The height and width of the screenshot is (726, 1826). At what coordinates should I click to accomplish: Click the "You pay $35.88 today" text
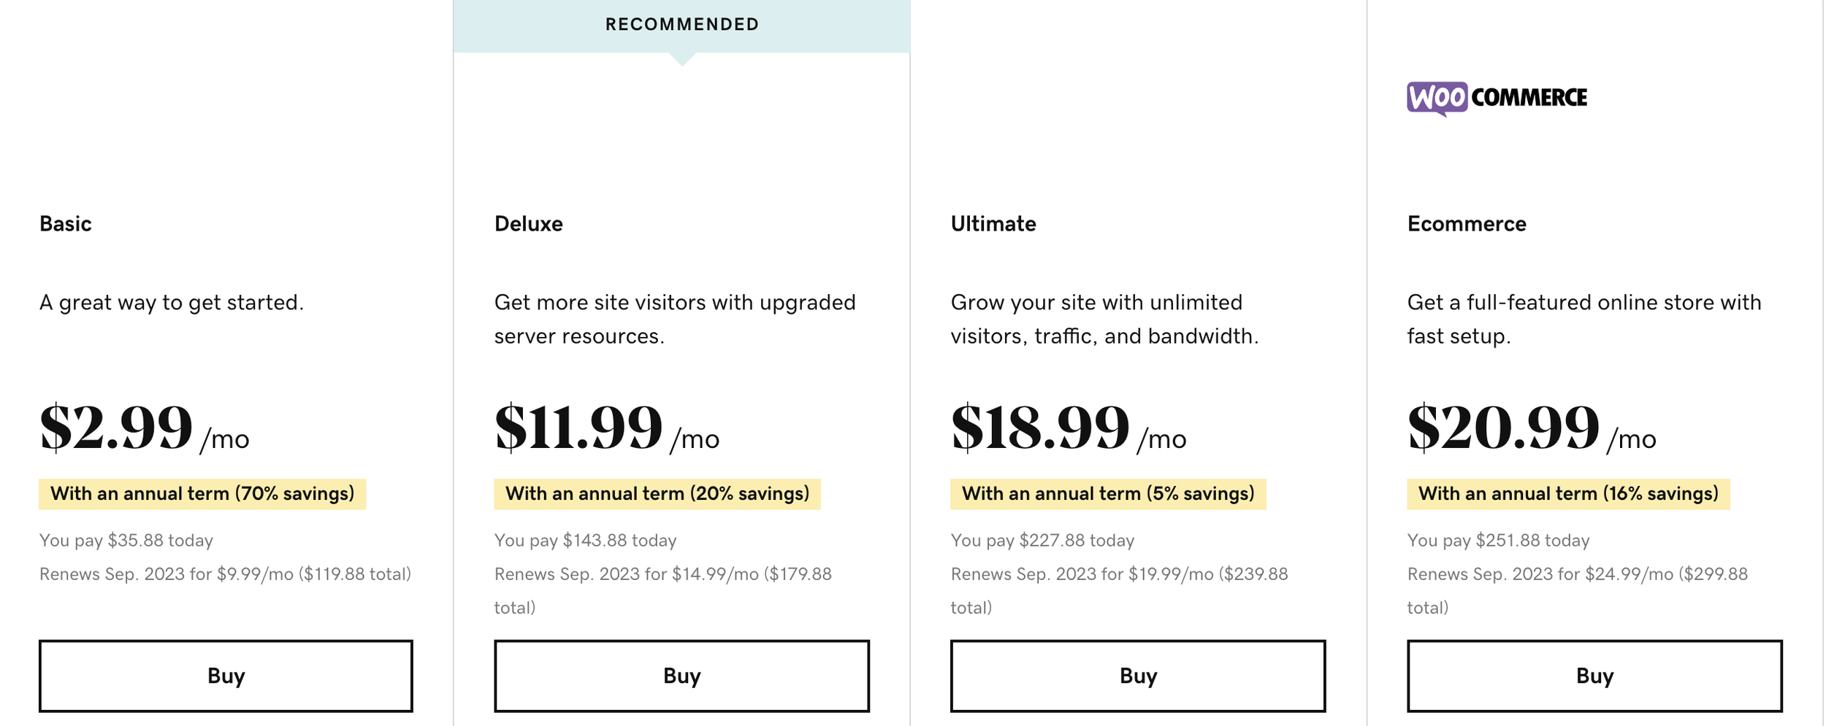126,541
